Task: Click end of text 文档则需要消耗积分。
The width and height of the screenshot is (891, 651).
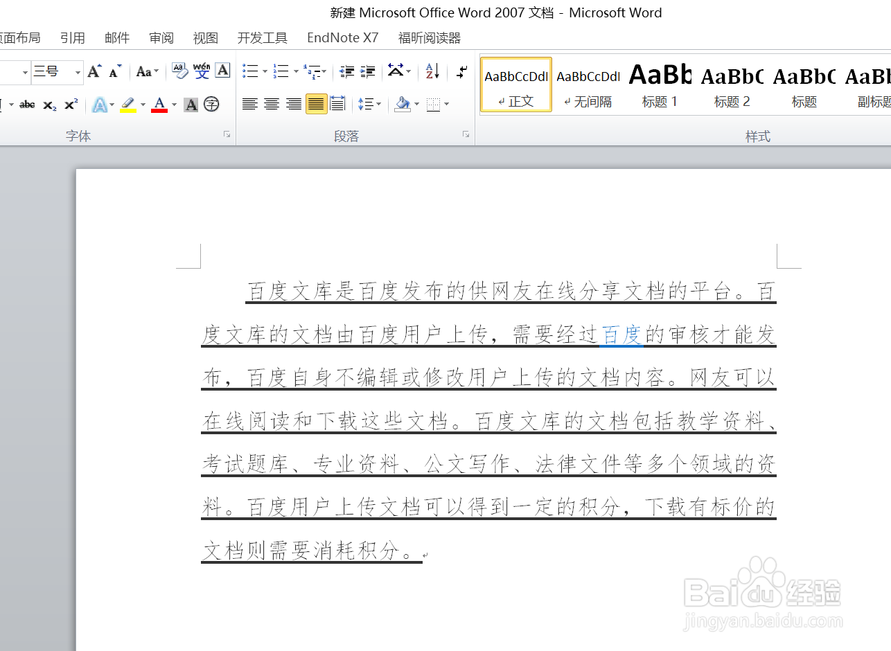Action: [x=421, y=551]
